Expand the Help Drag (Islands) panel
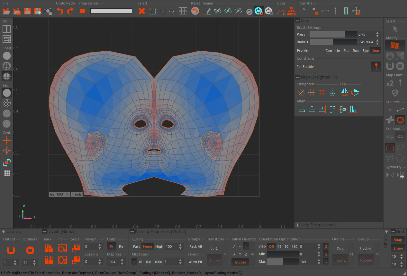The image size is (407, 276). 298,225
